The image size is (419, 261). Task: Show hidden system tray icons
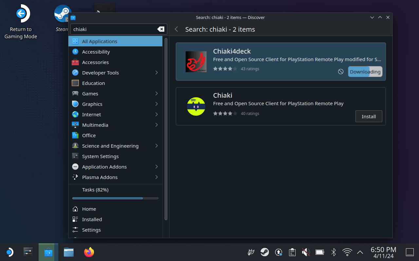point(360,252)
